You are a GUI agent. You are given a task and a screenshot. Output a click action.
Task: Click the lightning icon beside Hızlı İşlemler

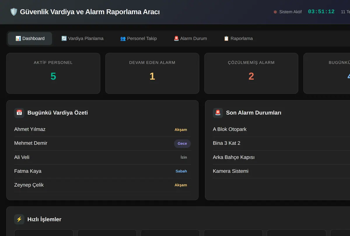19,219
